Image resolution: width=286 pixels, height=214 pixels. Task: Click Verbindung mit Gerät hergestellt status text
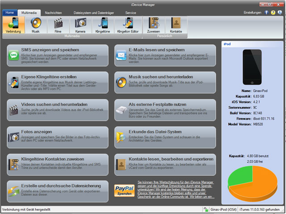tap(26, 210)
